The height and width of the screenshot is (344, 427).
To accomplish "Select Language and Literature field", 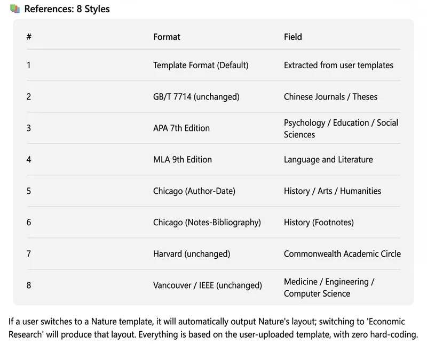I will pos(328,160).
